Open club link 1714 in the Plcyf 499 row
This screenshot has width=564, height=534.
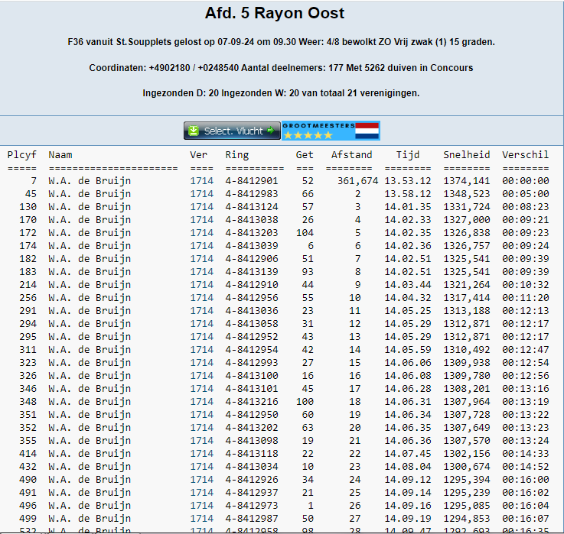point(202,519)
